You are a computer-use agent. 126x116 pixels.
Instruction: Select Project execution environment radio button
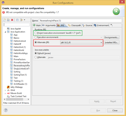36,33
